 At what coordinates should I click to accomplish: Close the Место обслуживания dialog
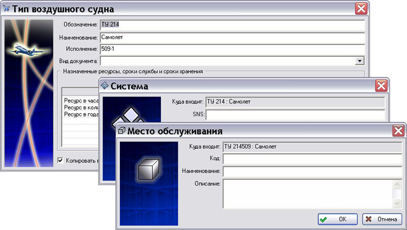(398, 130)
